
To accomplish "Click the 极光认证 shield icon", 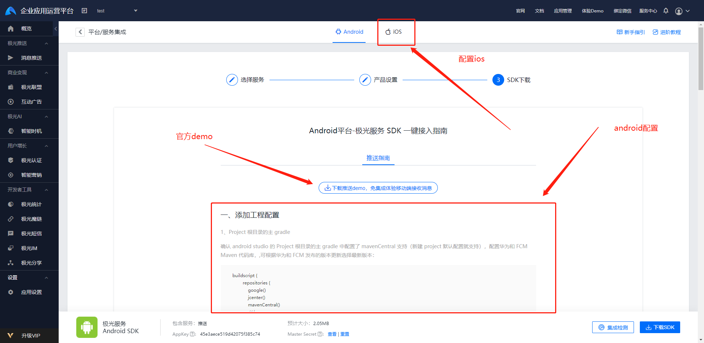I will (x=11, y=160).
